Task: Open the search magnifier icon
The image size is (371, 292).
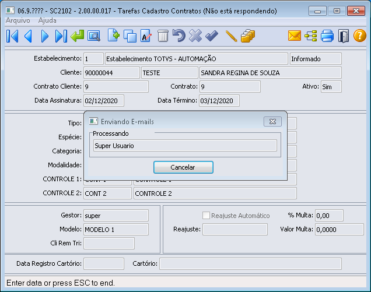Action: point(94,36)
